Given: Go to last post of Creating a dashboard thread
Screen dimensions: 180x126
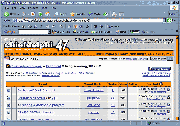Looking at the screenshot, I should [x=169, y=104].
